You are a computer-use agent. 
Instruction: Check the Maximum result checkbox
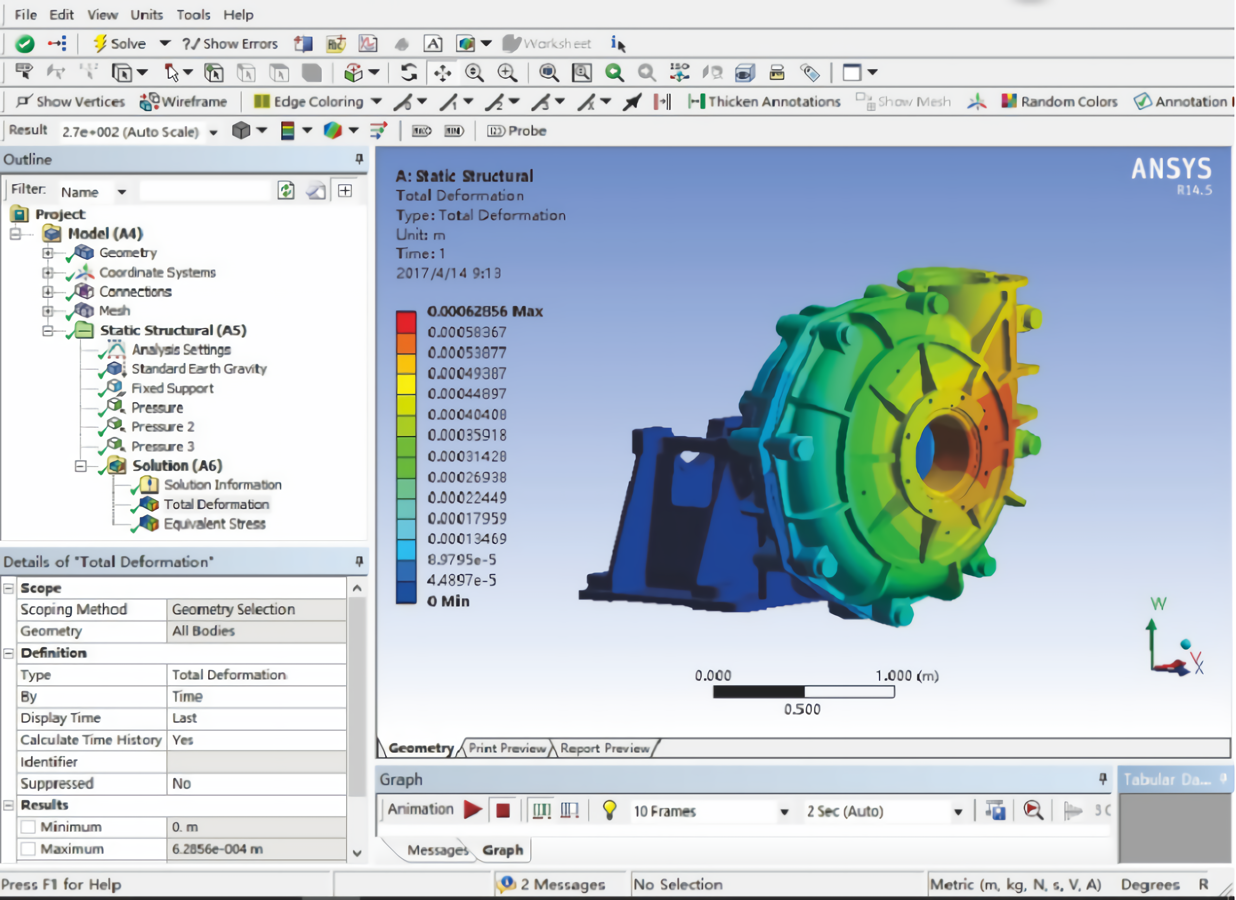[x=28, y=849]
